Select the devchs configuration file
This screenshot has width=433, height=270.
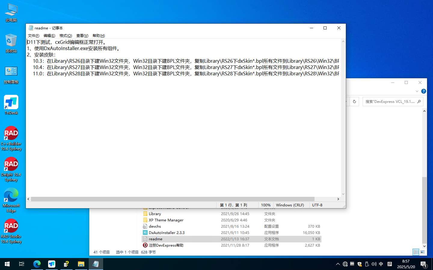click(232, 226)
